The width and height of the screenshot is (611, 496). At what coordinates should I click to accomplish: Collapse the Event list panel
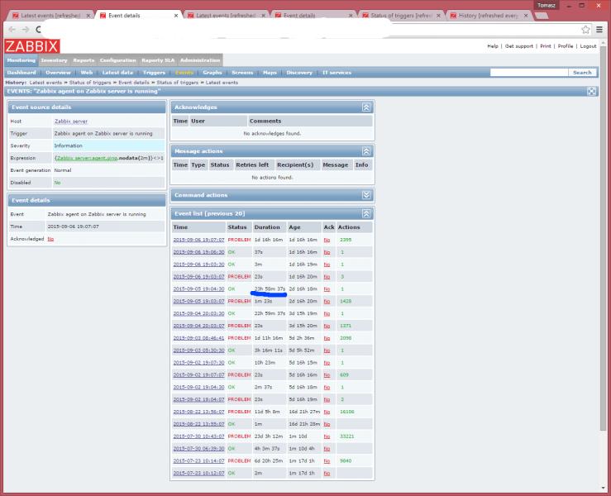(x=366, y=213)
